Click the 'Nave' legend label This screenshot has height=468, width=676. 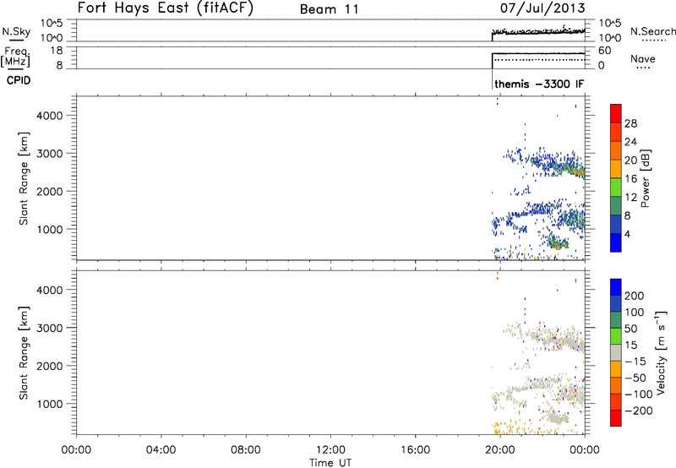coord(643,59)
